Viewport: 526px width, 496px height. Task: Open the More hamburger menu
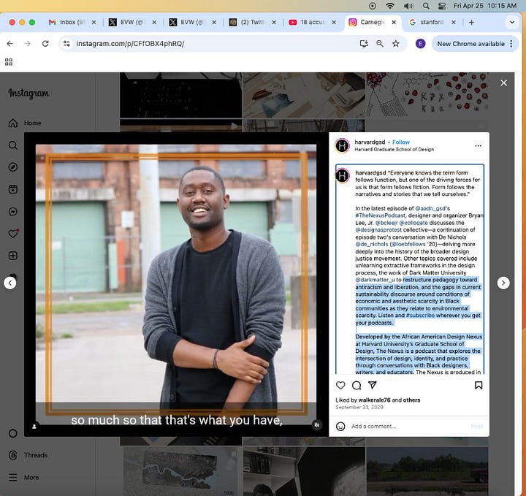23,477
